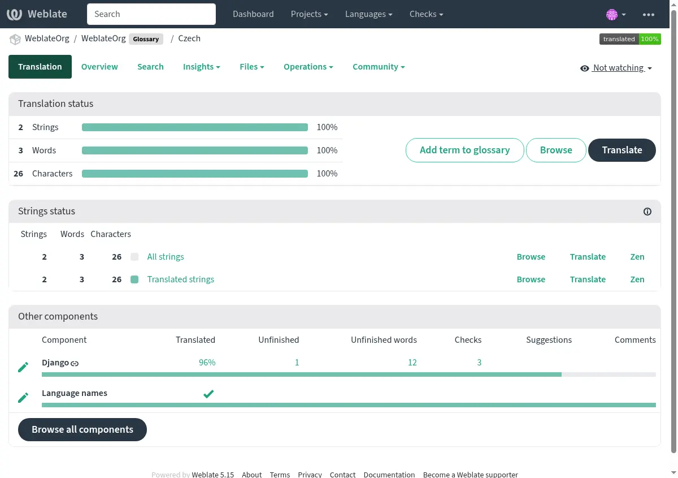Click the Strings status info icon

coord(647,212)
